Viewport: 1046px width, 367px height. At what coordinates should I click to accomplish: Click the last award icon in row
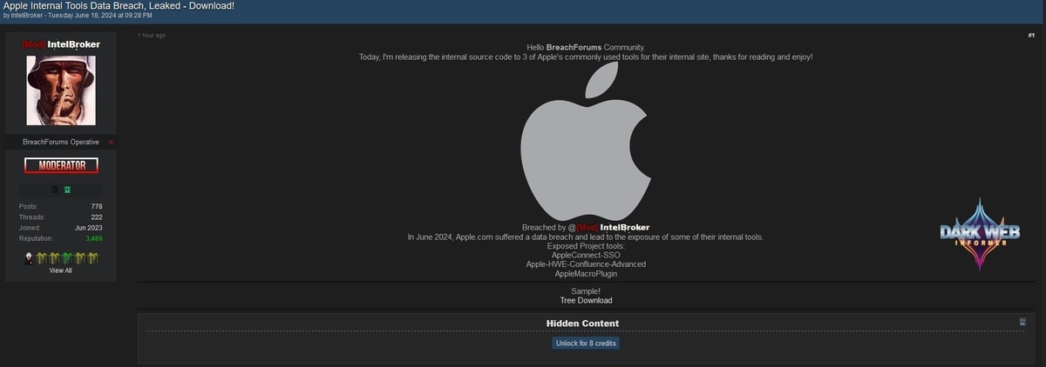93,257
